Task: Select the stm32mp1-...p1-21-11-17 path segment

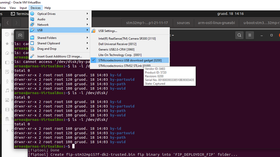Action: pos(147,23)
